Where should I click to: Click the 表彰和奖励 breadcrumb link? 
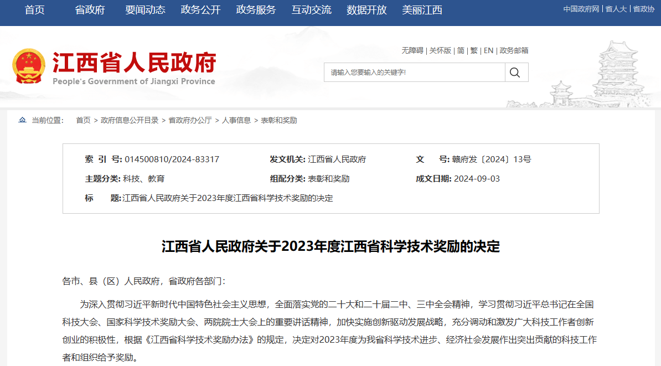pyautogui.click(x=280, y=120)
